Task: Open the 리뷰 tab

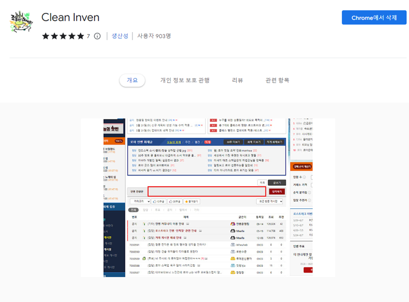Action: point(237,80)
